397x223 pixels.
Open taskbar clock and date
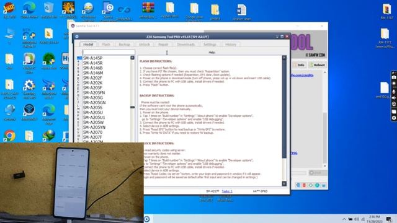coord(375,219)
